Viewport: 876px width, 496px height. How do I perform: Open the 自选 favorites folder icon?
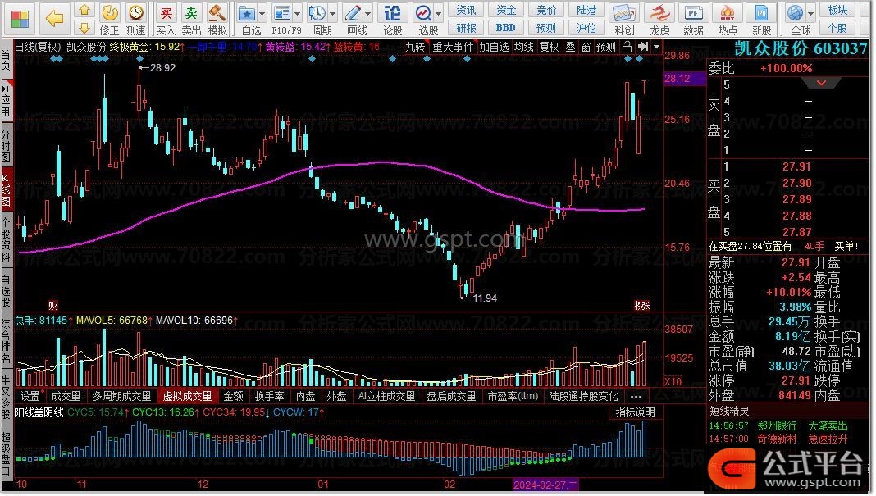[247, 13]
